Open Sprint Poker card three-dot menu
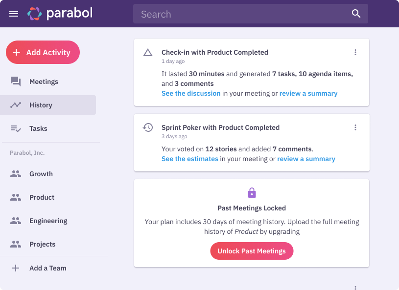Screen dimensions: 399x290 [355, 127]
